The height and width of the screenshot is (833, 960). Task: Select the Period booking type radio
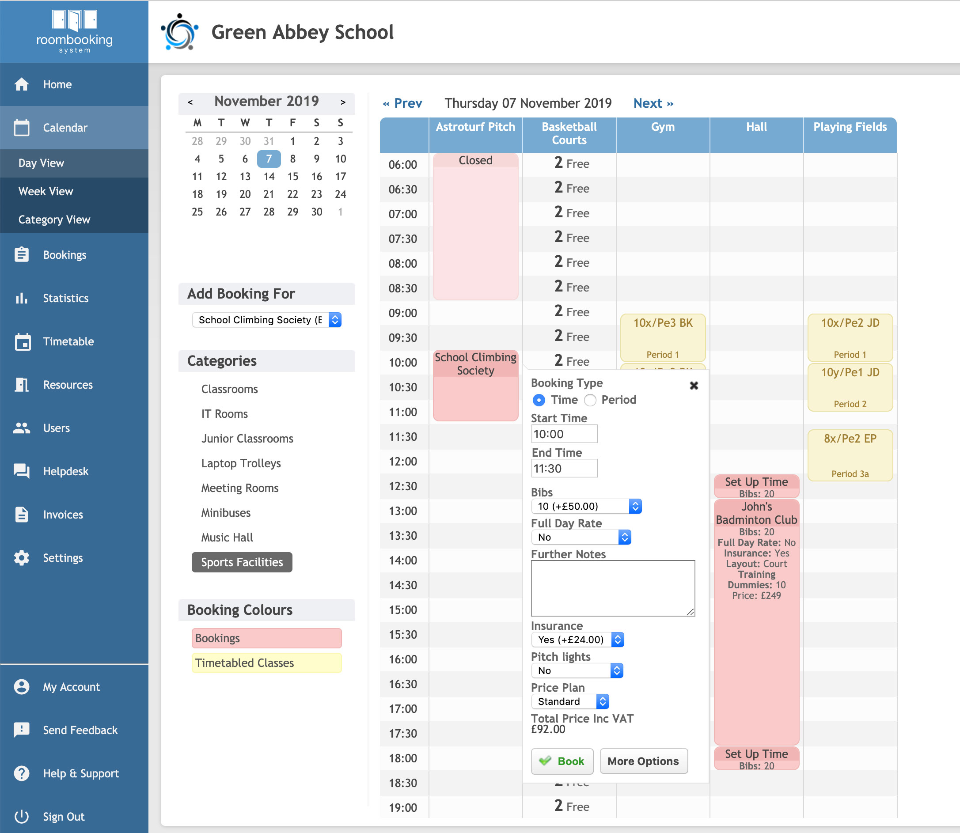[590, 400]
